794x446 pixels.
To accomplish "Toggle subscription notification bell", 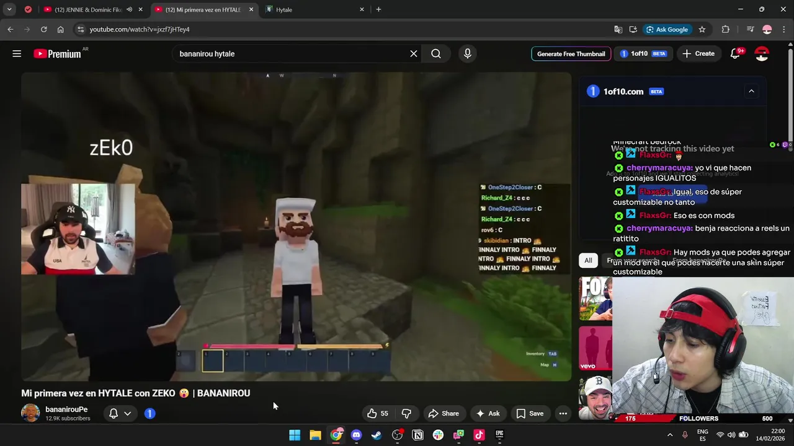I will pos(114,413).
